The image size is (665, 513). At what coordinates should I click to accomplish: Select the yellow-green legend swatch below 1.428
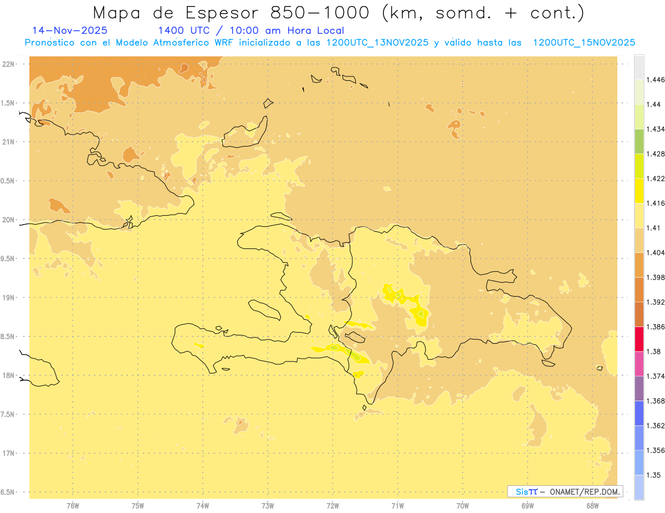[x=639, y=166]
